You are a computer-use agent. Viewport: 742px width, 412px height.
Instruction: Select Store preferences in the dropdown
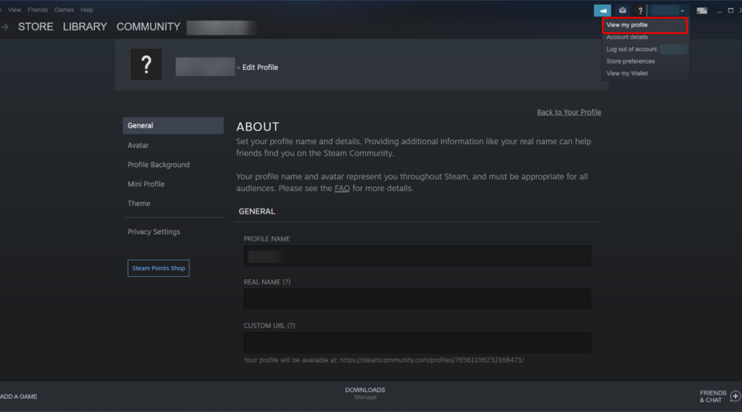[631, 62]
